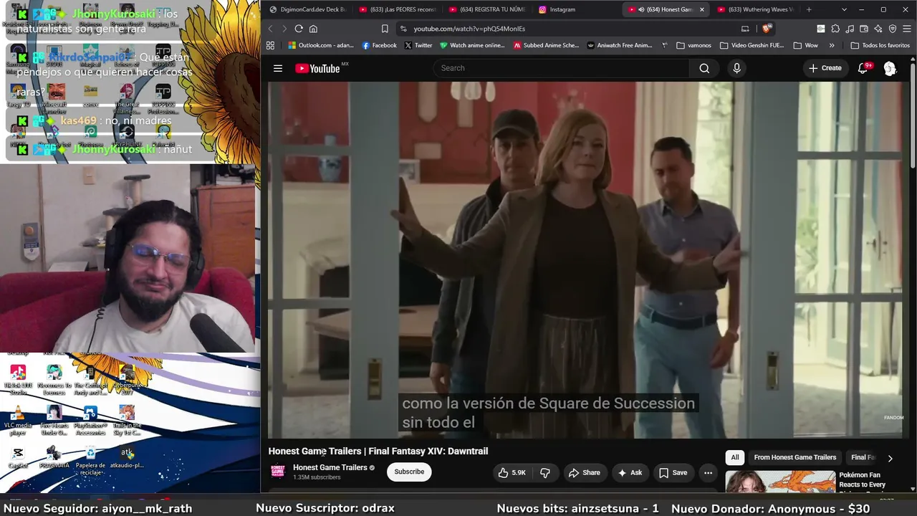Open the Outlook.com bookmark
Viewport: 917px width, 516px height.
point(321,45)
